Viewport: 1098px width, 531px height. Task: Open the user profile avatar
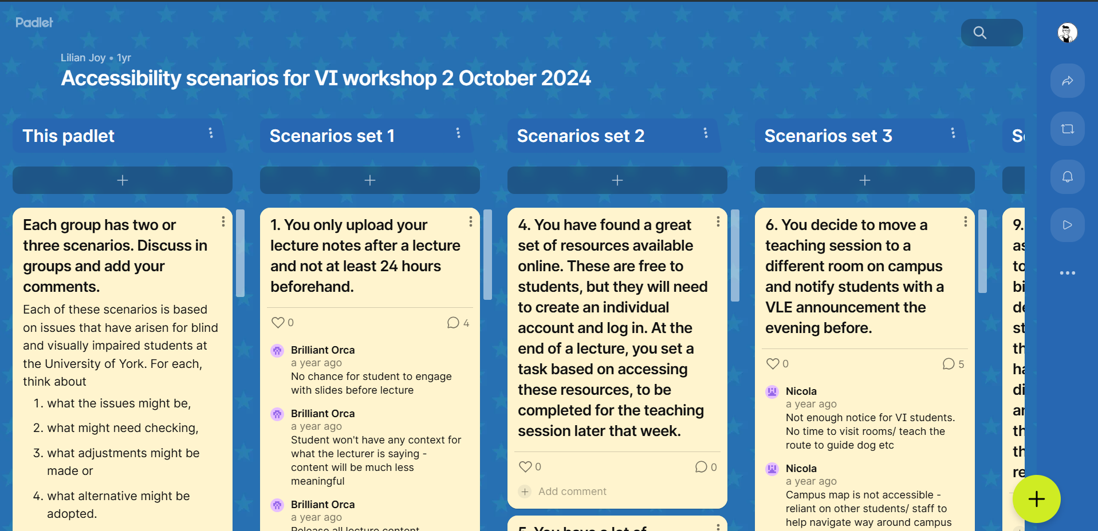tap(1067, 33)
